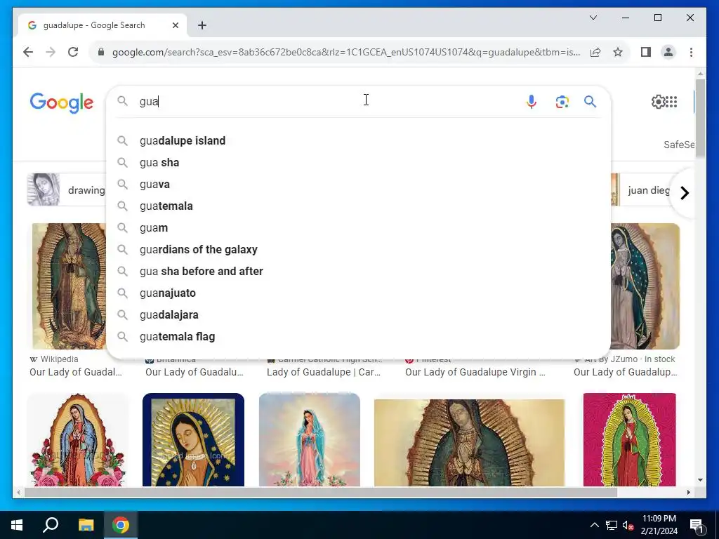Screen dimensions: 719x539
Task: Open network status tray icon
Action: 612,525
